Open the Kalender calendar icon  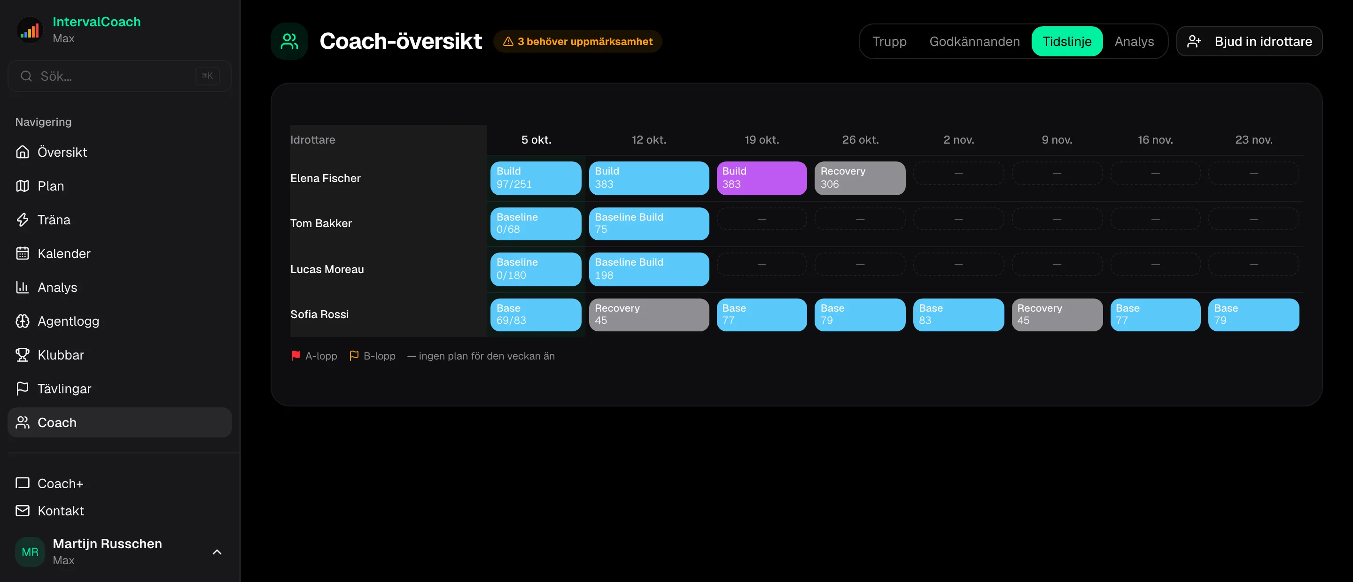(22, 253)
